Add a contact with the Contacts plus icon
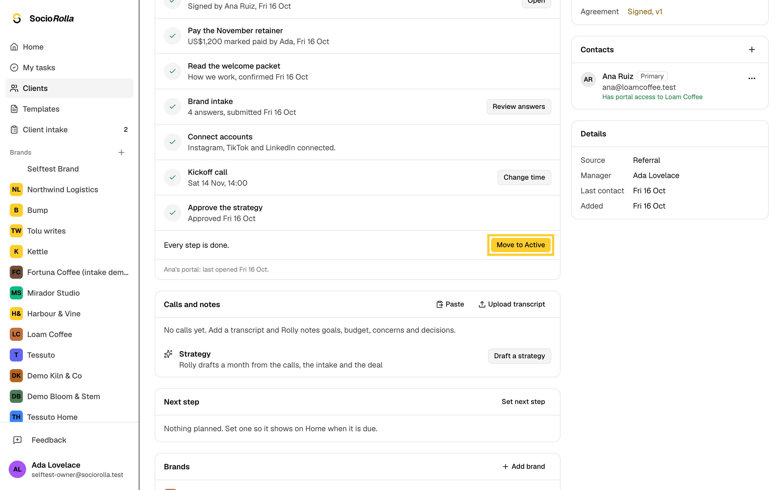This screenshot has width=784, height=490. pos(752,50)
